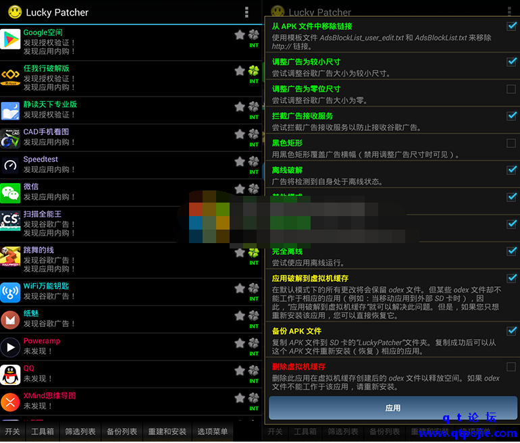Enable the 黑色矩形 checkbox
This screenshot has height=443, width=520.
(511, 143)
